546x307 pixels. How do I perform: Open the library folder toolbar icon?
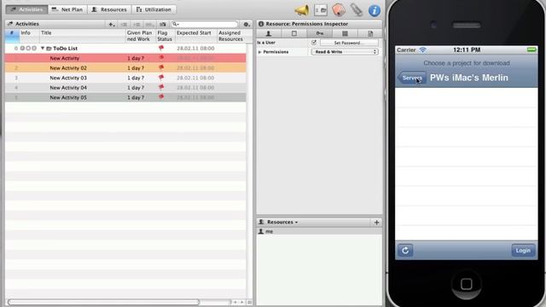321,10
